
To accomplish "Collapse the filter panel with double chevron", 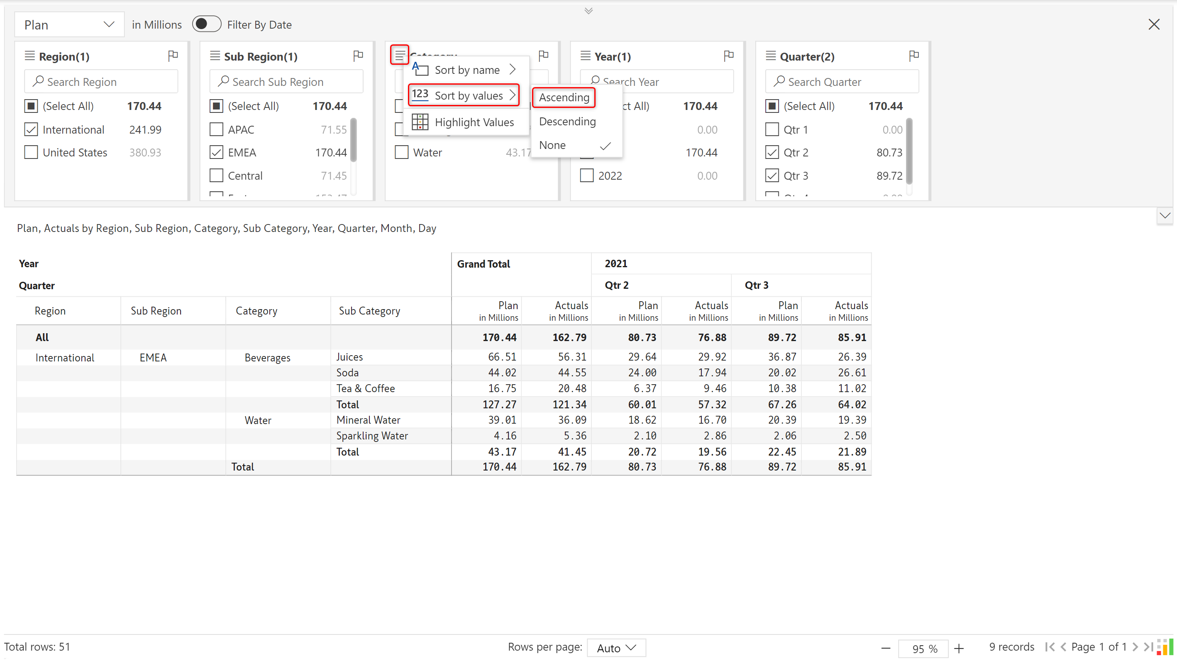I will 588,10.
